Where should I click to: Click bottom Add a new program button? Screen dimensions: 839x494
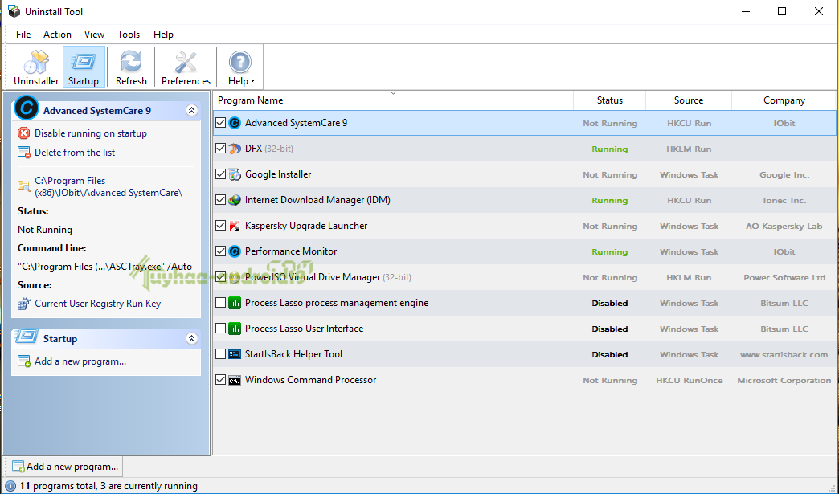pos(64,467)
